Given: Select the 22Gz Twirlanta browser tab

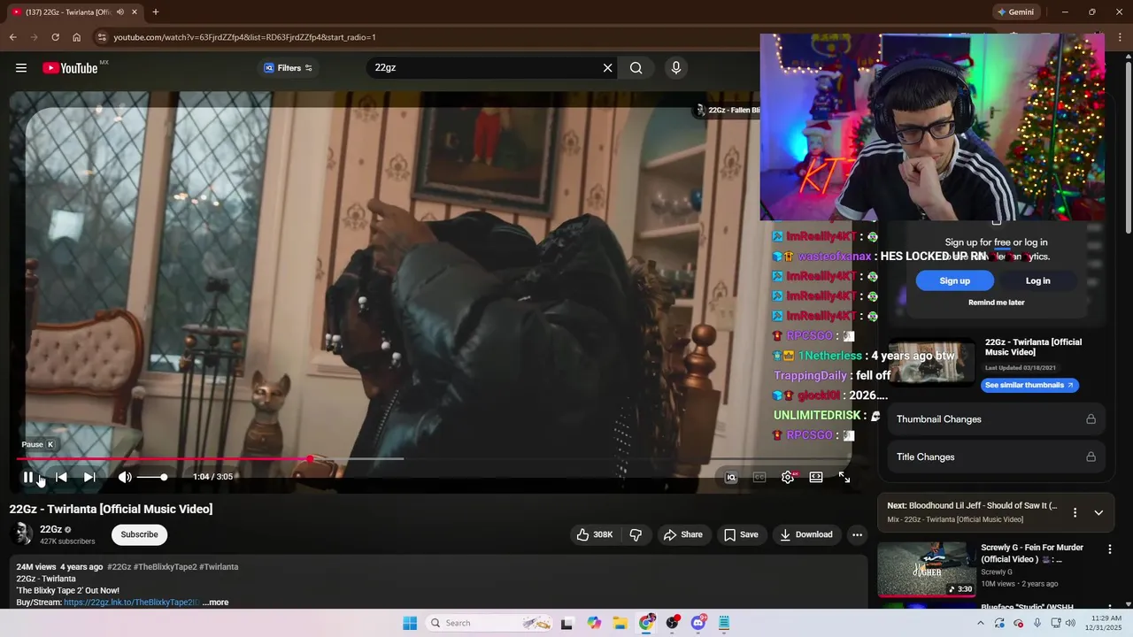Looking at the screenshot, I should pyautogui.click(x=74, y=12).
